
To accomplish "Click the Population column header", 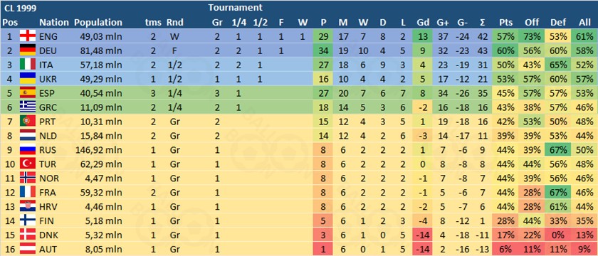I will coord(98,23).
